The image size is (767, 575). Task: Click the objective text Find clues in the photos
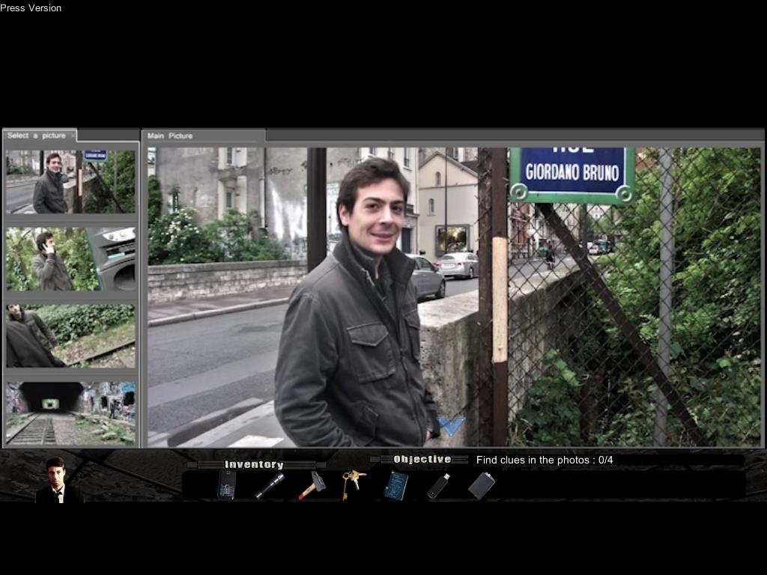coord(545,460)
